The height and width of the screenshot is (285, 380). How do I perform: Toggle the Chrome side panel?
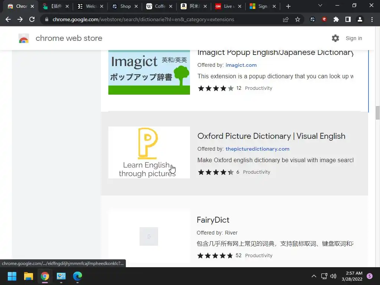tap(348, 19)
